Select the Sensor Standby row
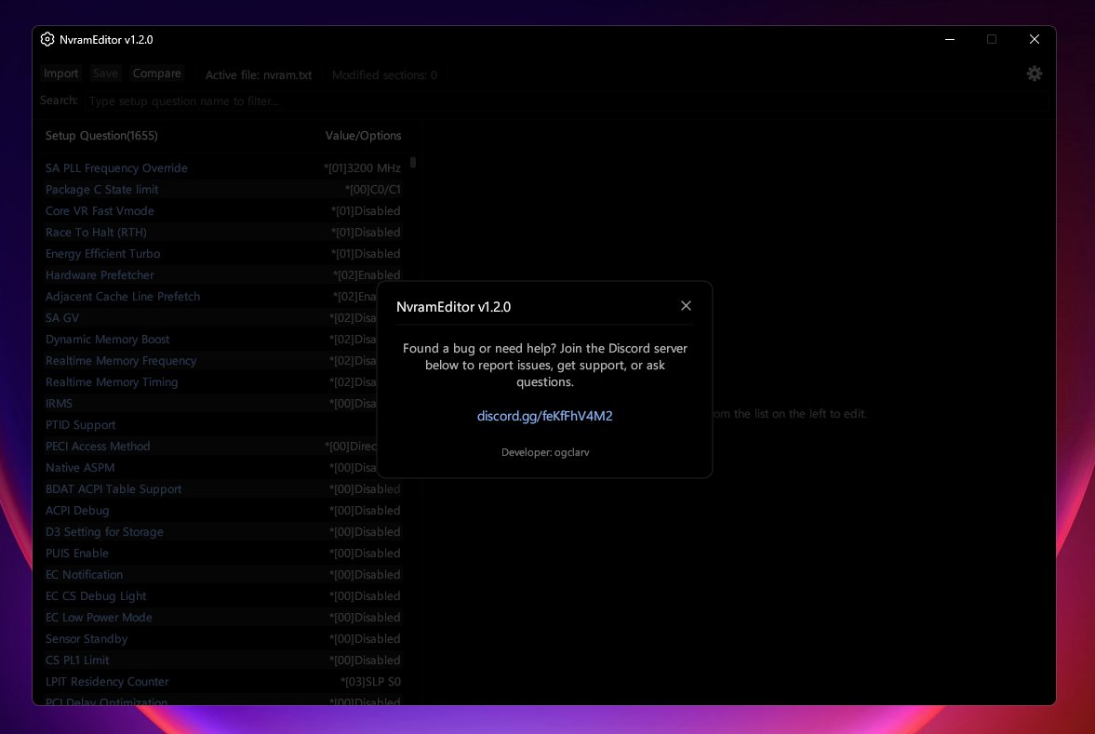1095x734 pixels. pos(222,639)
